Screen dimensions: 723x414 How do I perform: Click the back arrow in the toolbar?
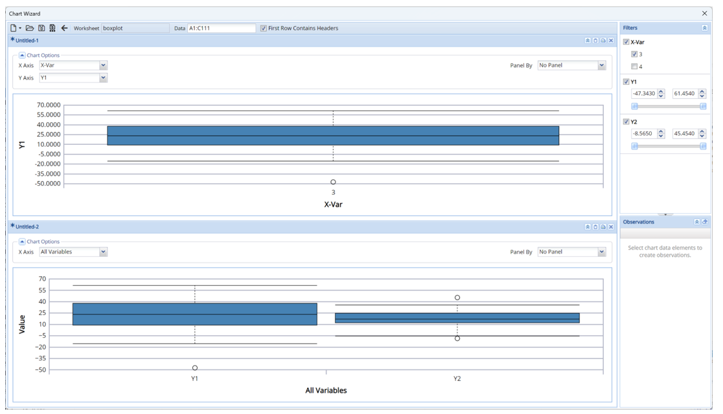(x=64, y=28)
